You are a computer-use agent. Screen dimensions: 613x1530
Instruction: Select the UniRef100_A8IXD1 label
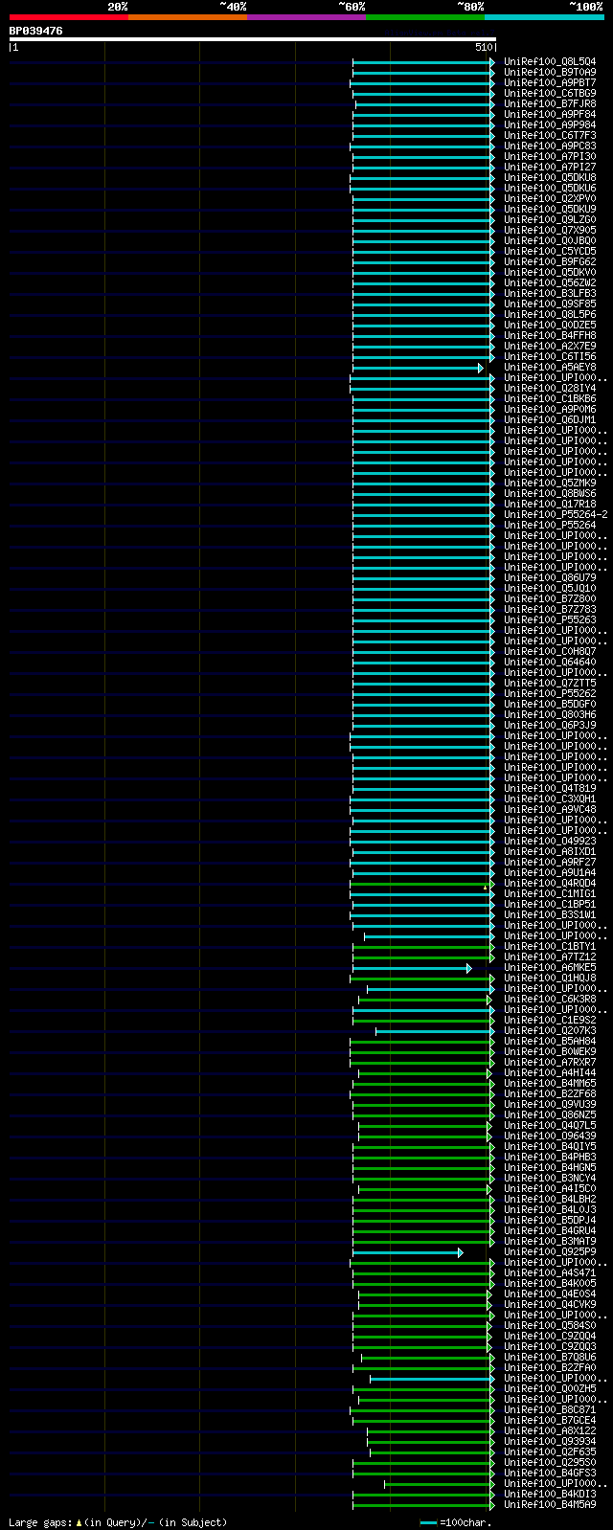[x=550, y=852]
